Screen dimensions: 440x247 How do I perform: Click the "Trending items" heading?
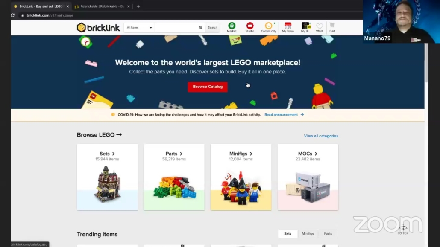(x=97, y=234)
